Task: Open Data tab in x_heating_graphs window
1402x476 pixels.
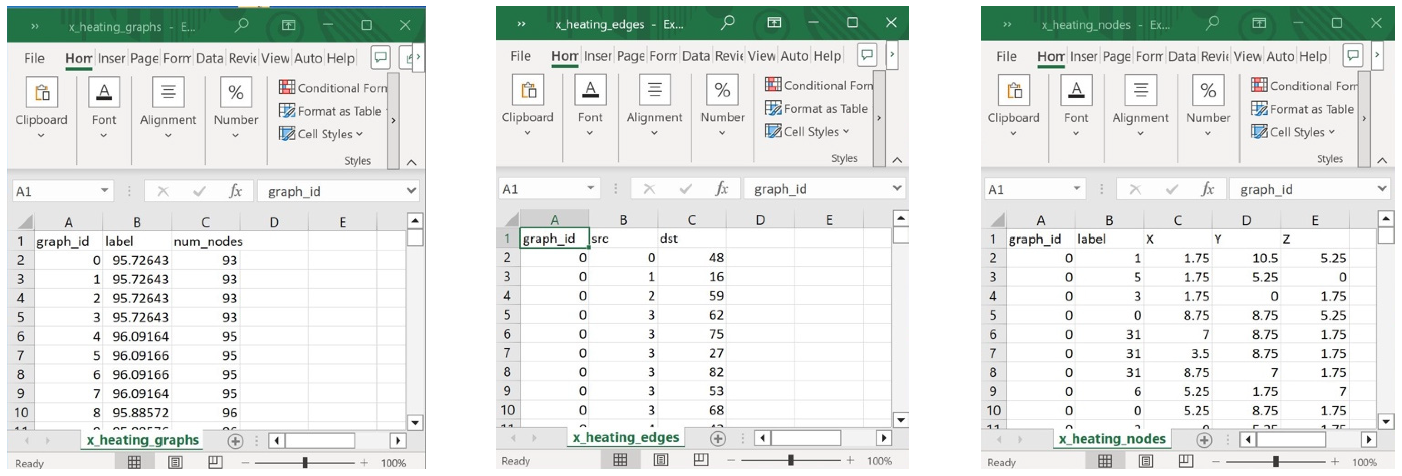Action: (x=210, y=58)
